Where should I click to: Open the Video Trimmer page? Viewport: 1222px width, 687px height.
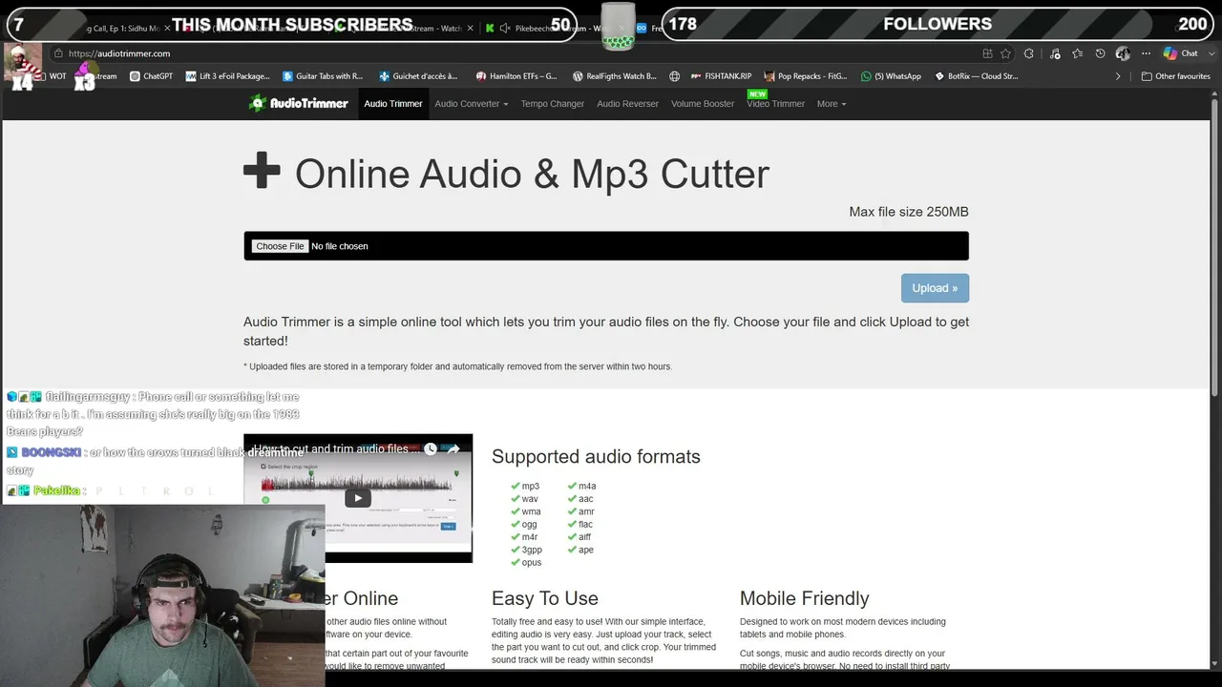coord(775,104)
